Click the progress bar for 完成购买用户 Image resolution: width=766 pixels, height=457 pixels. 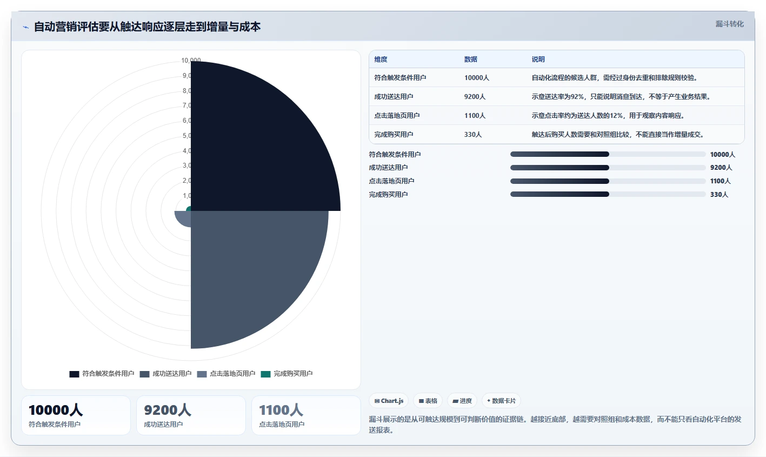click(x=608, y=194)
